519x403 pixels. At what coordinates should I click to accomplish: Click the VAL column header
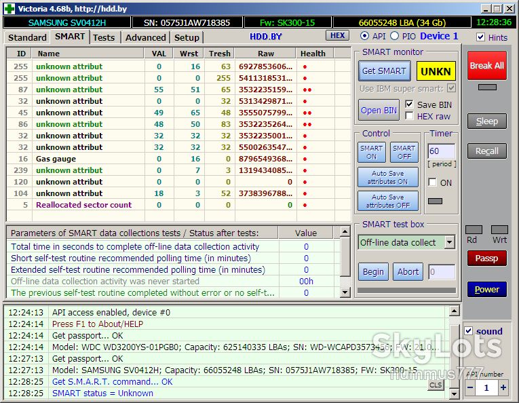(159, 54)
